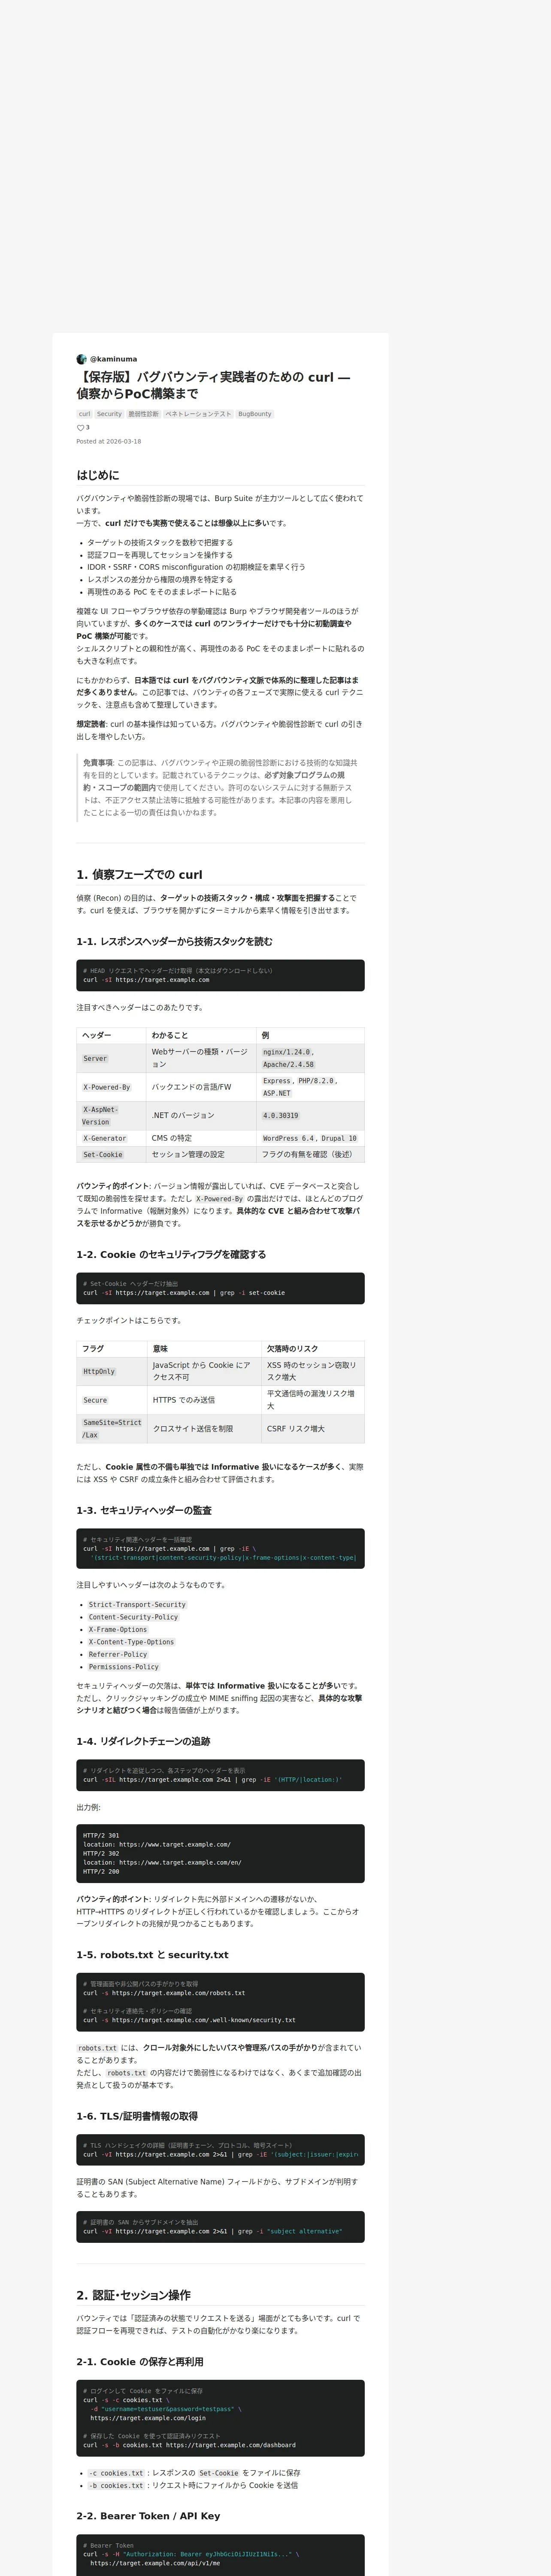Click the X-Generator table cell
The width and height of the screenshot is (551, 2576).
point(112,1139)
